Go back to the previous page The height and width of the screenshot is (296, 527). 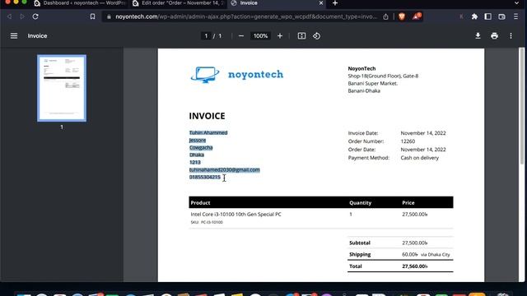(x=9, y=16)
